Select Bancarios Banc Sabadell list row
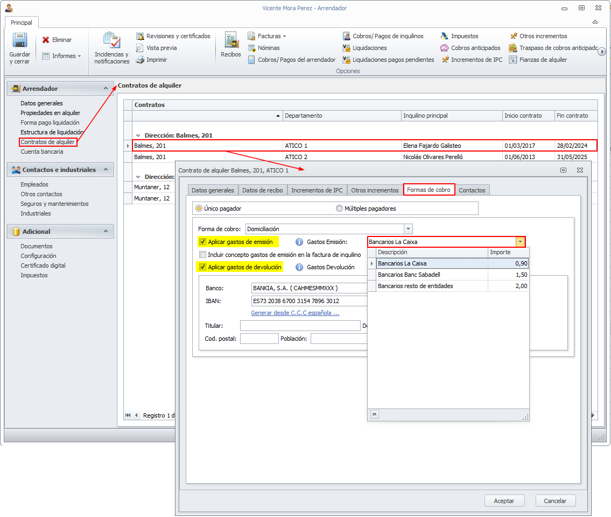 448,275
